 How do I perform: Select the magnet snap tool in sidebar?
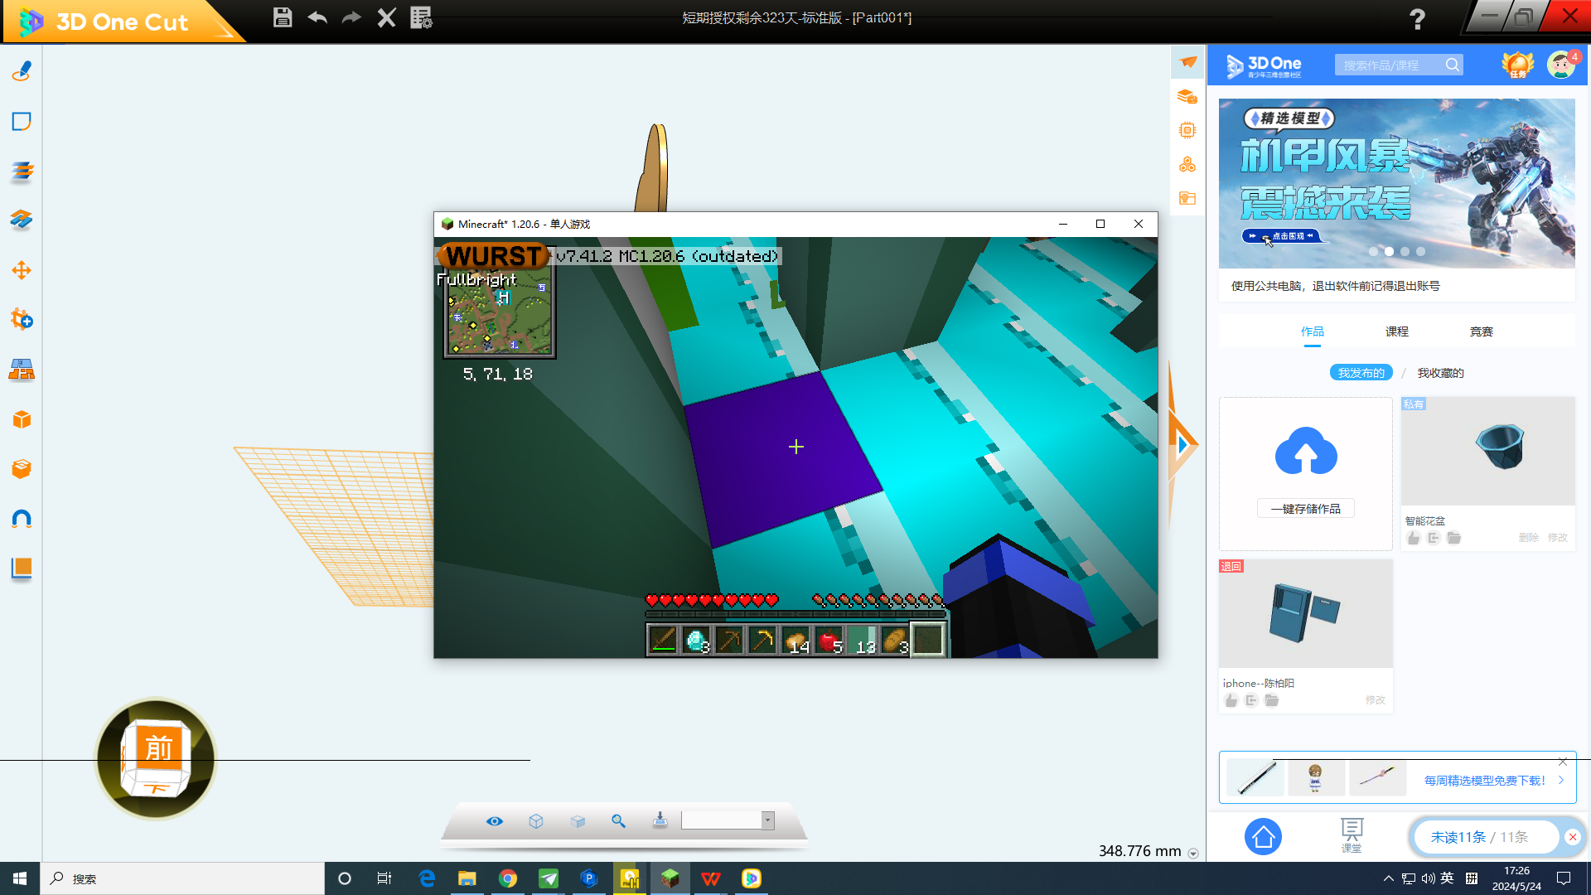coord(22,519)
